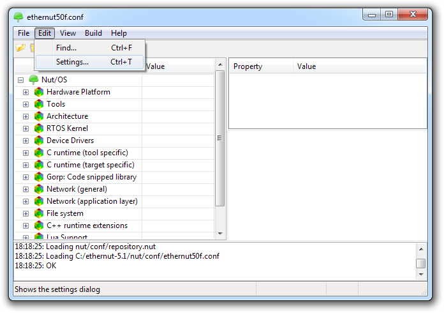Click C runtime (tool specific) cube icon
This screenshot has width=444, height=313.
(x=39, y=153)
